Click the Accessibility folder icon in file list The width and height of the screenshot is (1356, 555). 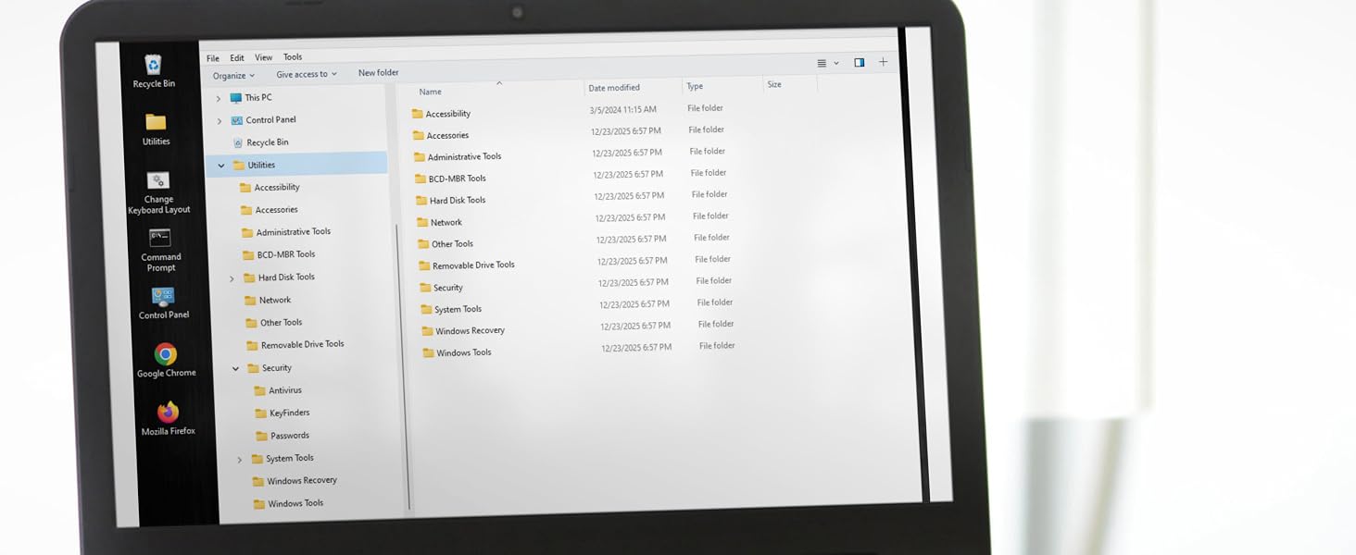(x=417, y=114)
